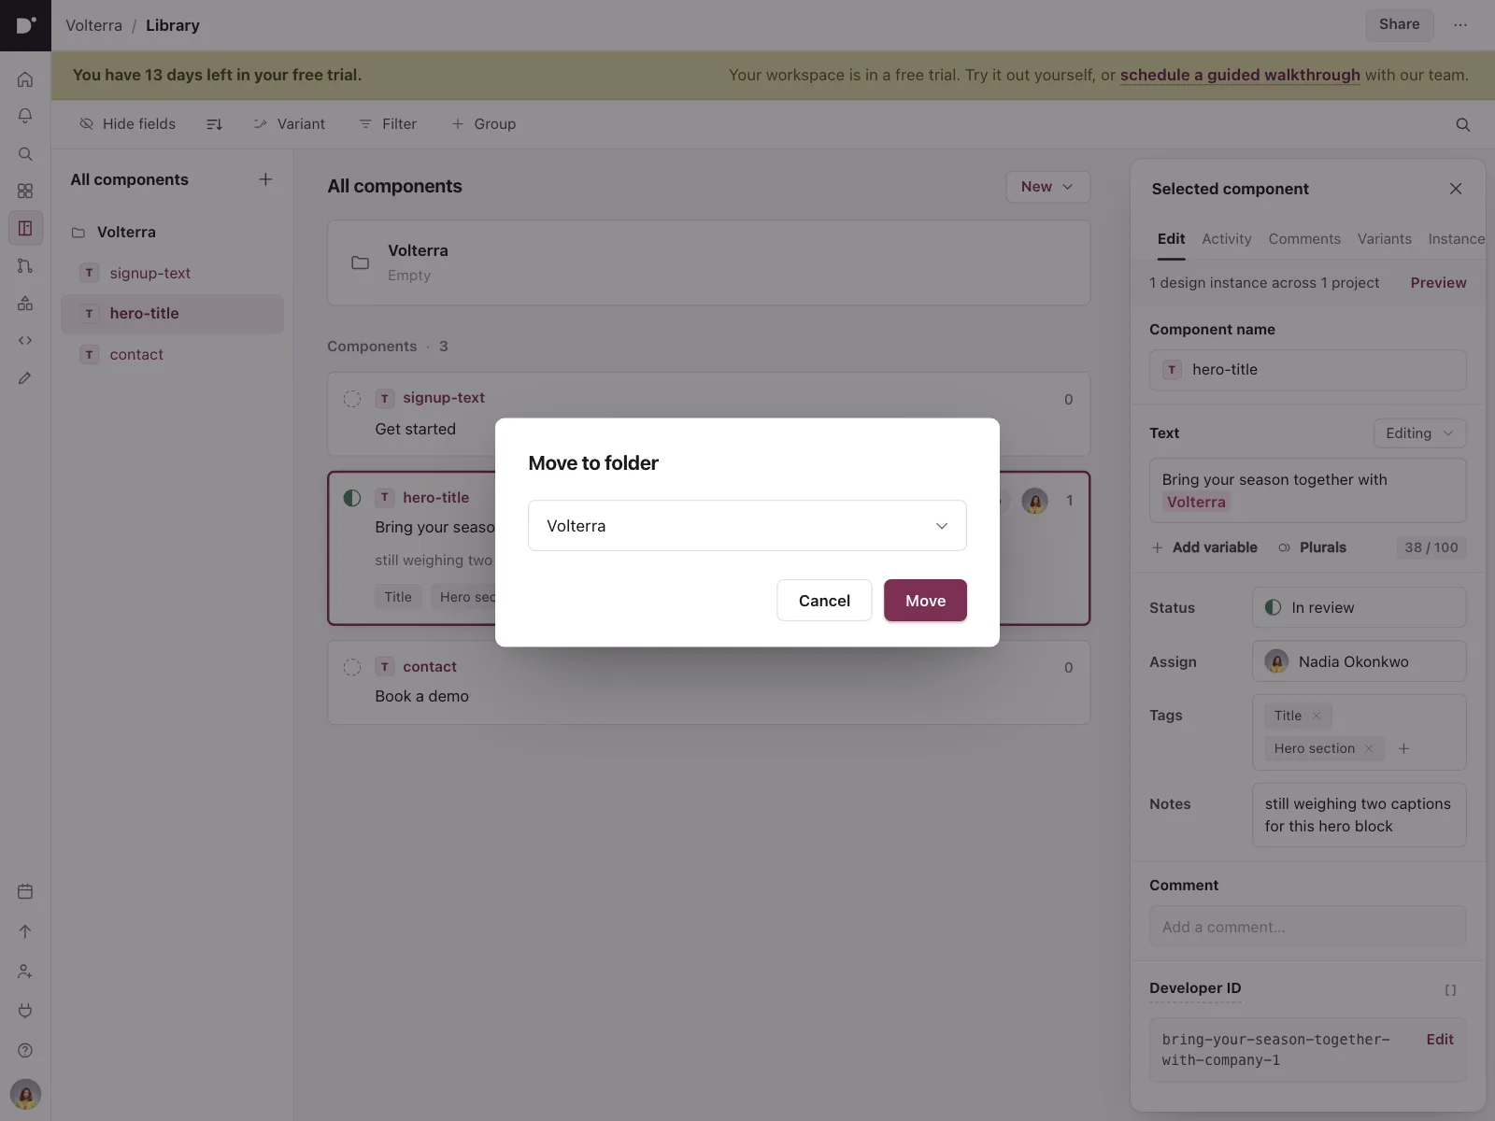The height and width of the screenshot is (1121, 1495).
Task: Open the branches icon in sidebar
Action: (x=25, y=266)
